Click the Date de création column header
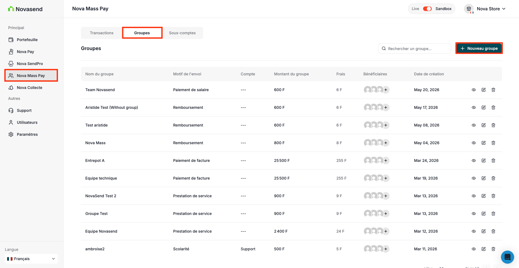The height and width of the screenshot is (268, 519). 429,74
